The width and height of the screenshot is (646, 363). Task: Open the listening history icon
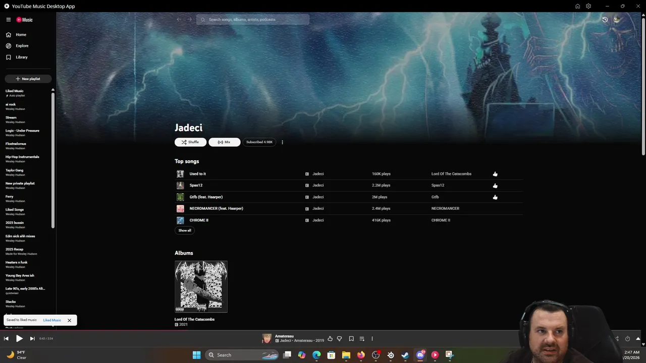pos(605,20)
